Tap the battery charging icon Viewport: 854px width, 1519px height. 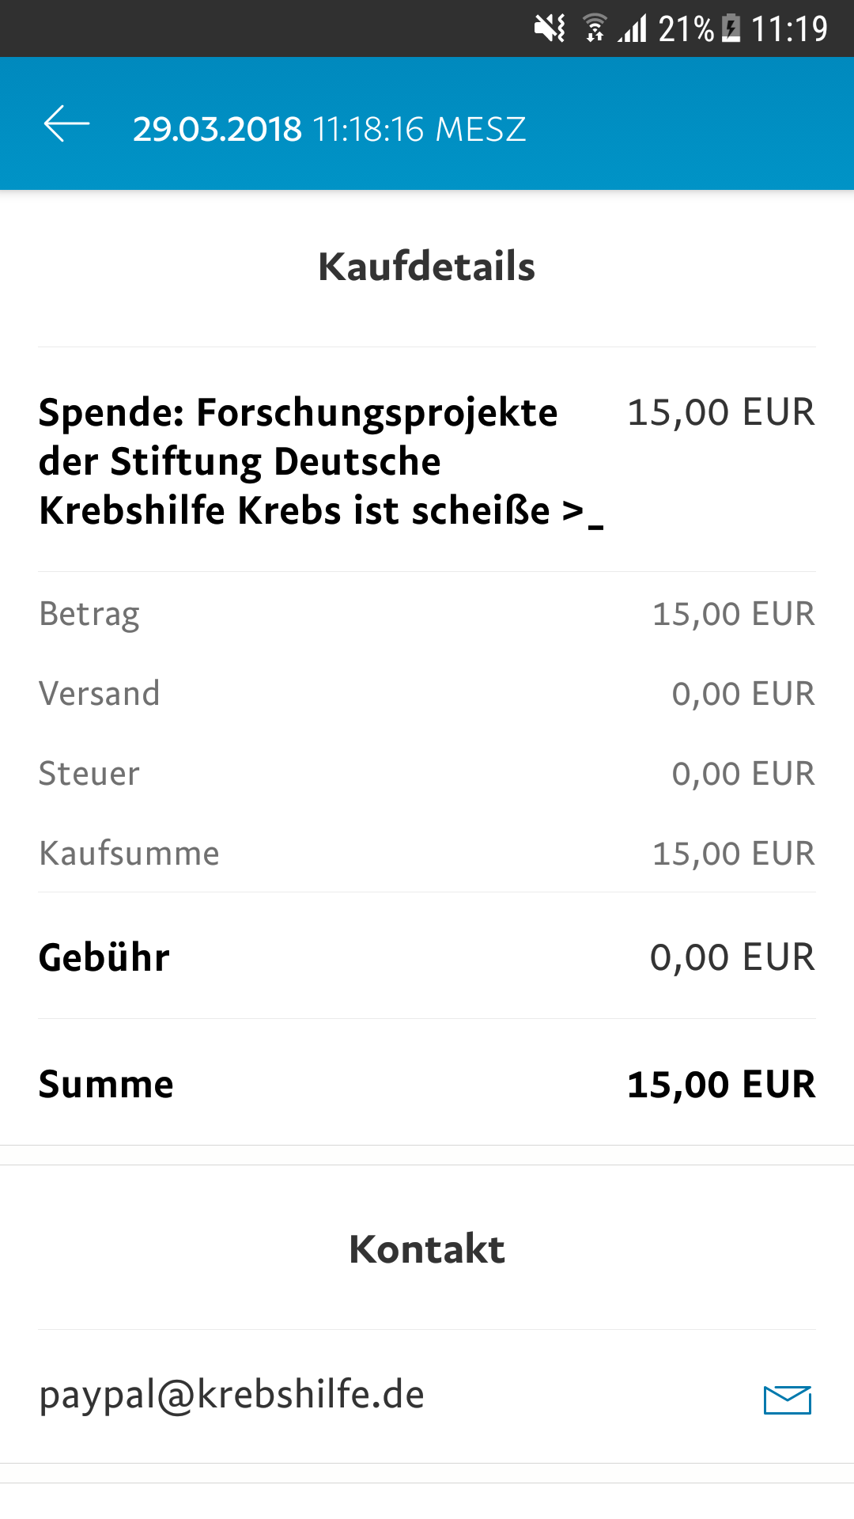tap(732, 29)
